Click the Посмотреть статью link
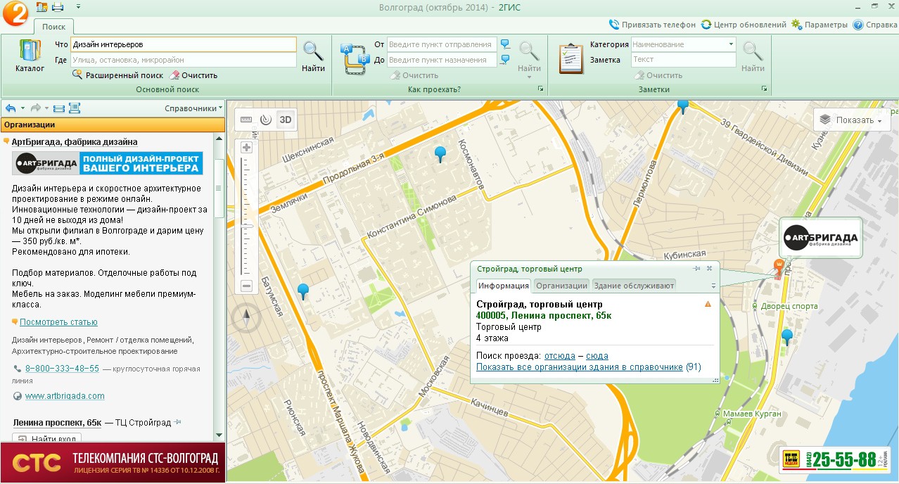Screen dimensions: 899x484 click(x=58, y=322)
